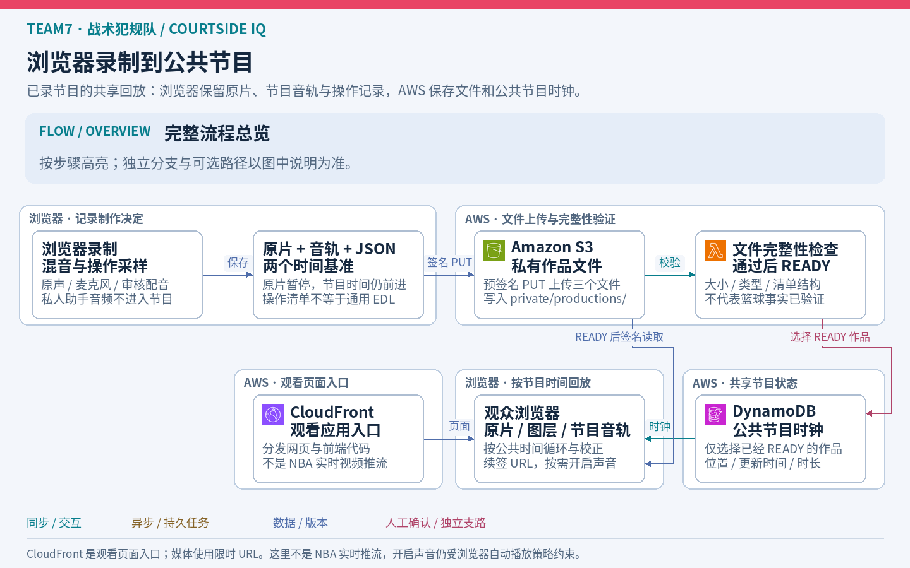Screen dimensions: 910x568
Task: Click the 页面 arrow label
Action: (459, 427)
